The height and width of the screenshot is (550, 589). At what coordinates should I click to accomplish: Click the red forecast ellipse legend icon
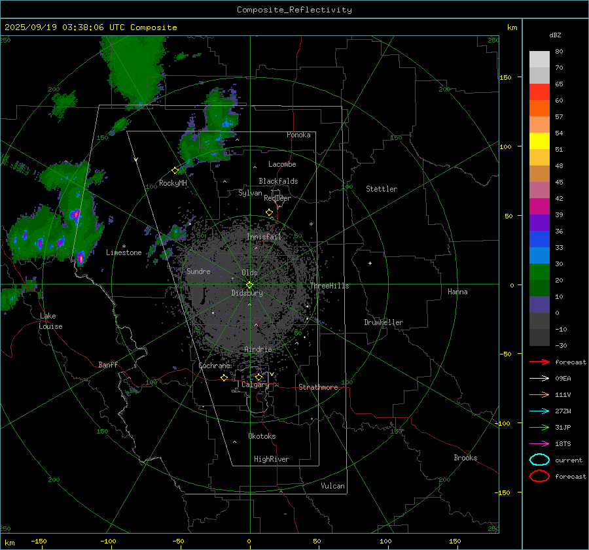pyautogui.click(x=539, y=476)
